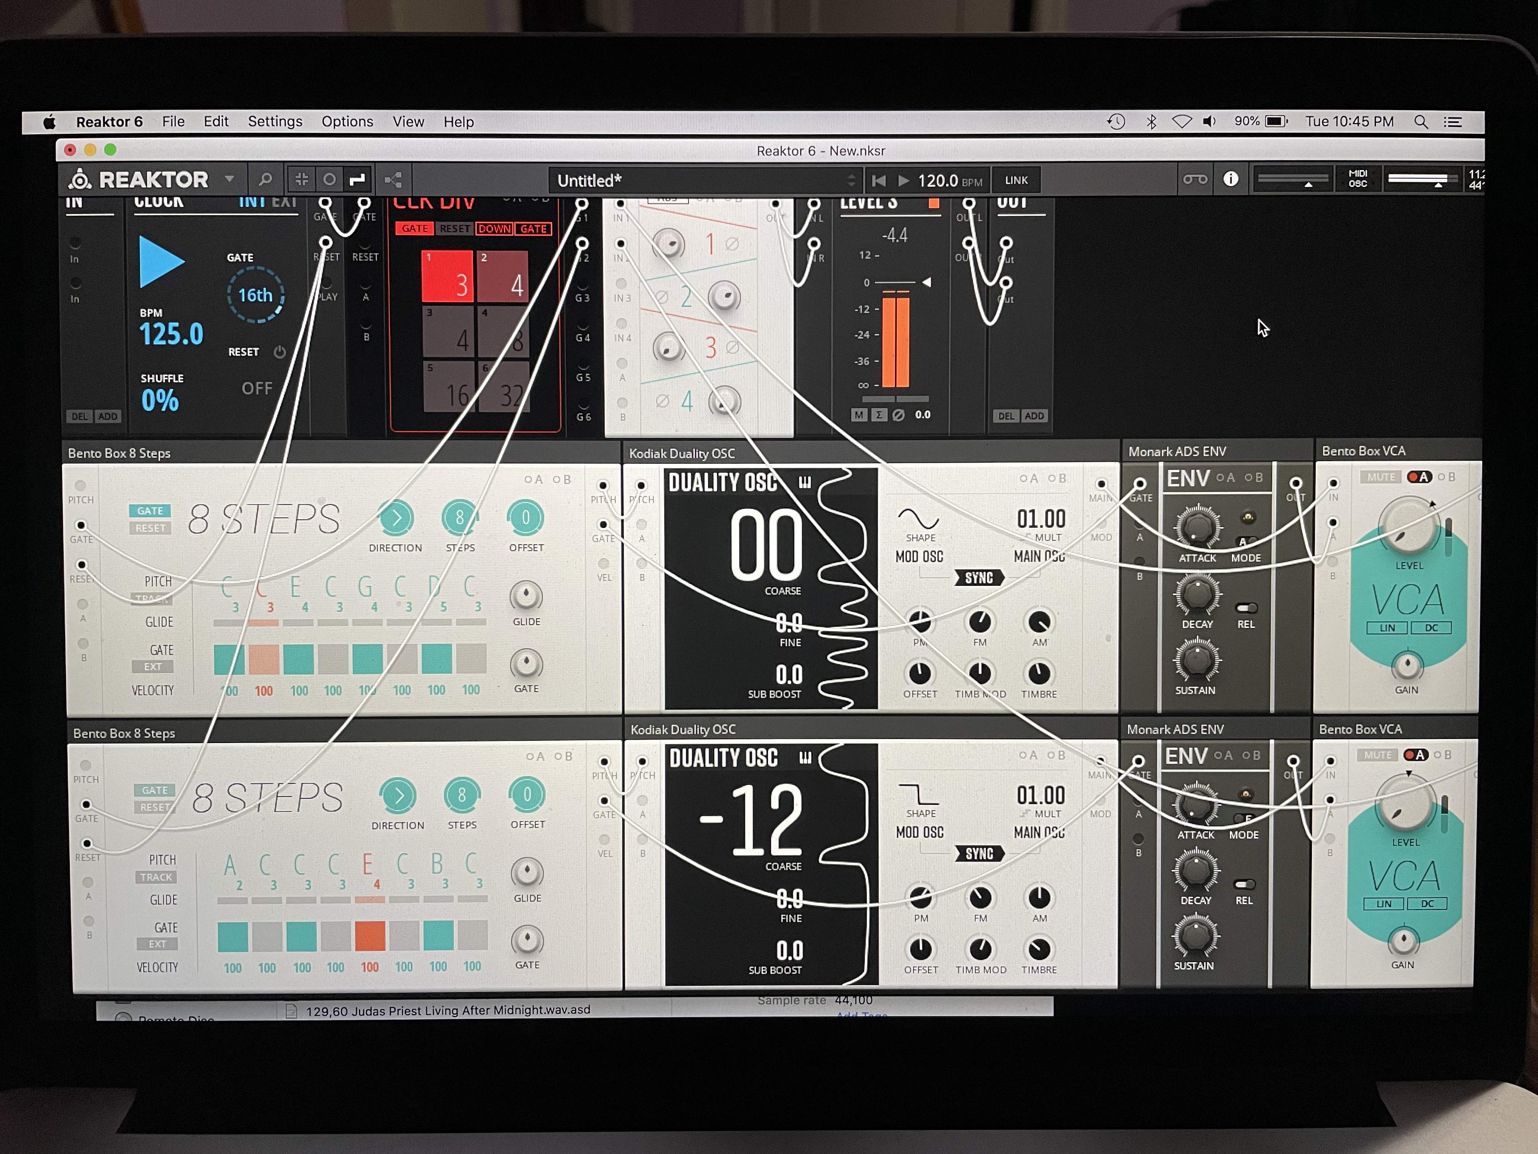Open the browser search magnifier in Reaktor toolbar
Image resolution: width=1538 pixels, height=1154 pixels.
(265, 179)
